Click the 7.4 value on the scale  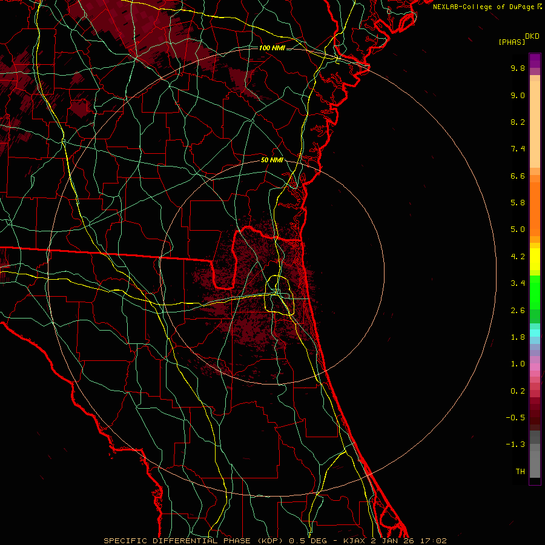click(518, 149)
